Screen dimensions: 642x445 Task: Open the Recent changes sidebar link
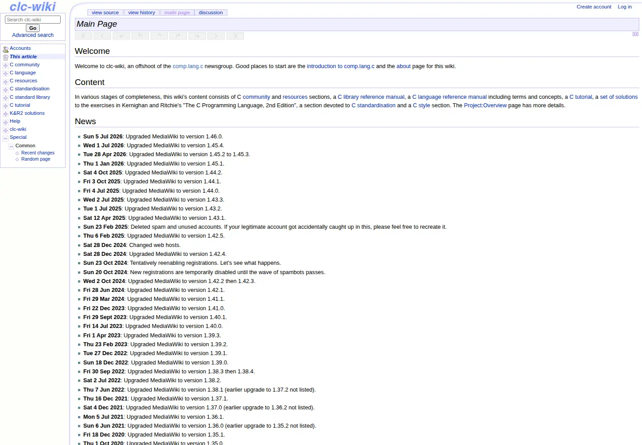coord(38,153)
